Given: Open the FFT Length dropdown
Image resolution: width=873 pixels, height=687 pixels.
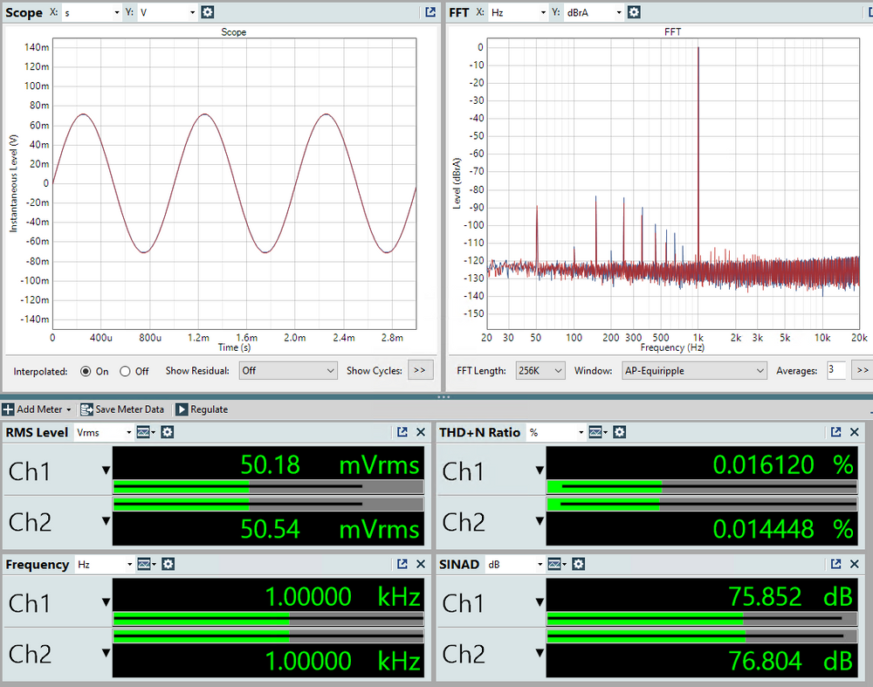Looking at the screenshot, I should [540, 371].
